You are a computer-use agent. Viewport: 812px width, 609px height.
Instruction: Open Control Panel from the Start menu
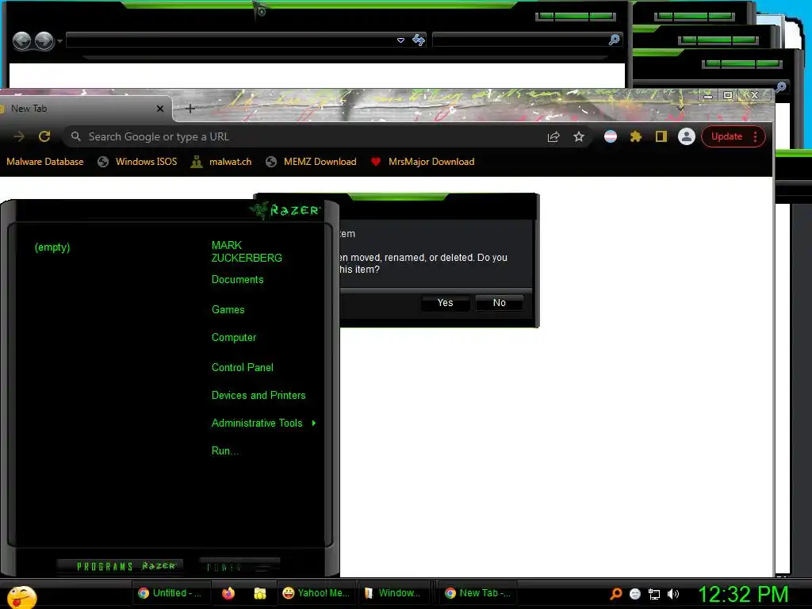243,368
